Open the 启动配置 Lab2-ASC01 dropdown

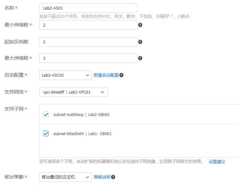point(65,75)
